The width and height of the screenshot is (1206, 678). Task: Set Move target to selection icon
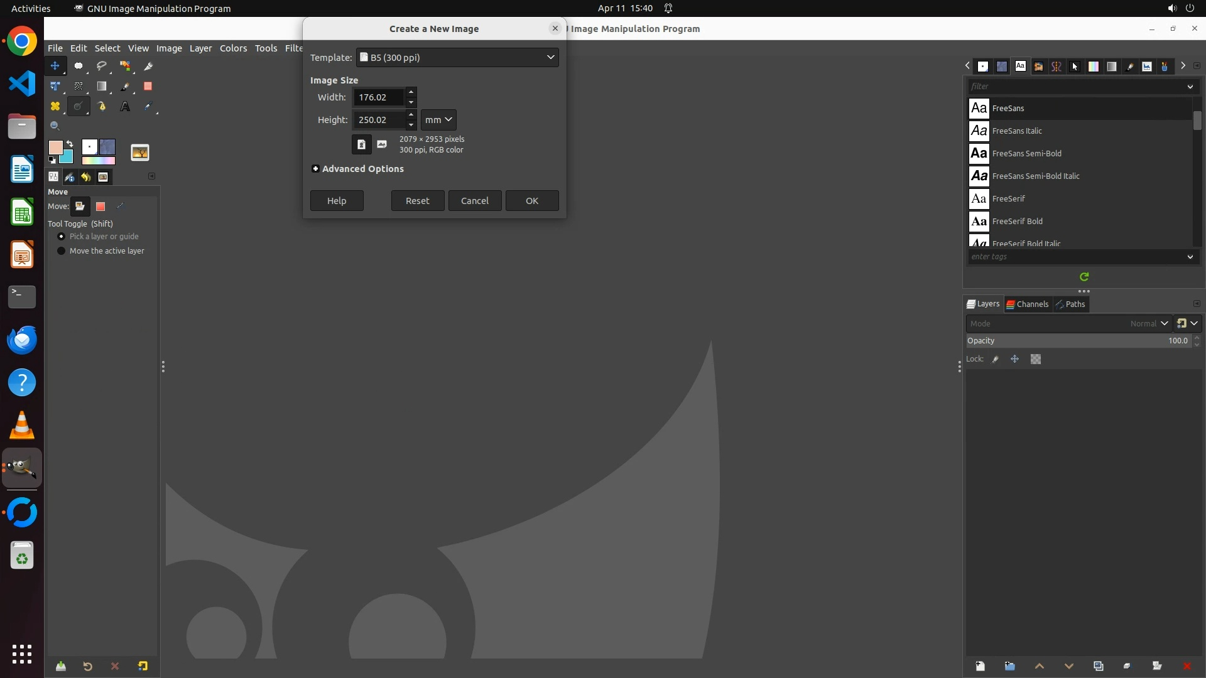click(x=100, y=207)
